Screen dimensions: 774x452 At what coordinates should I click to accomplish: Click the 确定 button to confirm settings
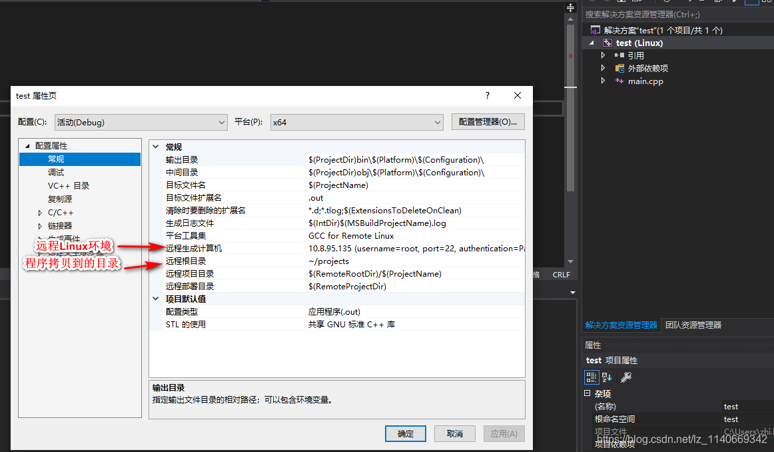[x=405, y=433]
